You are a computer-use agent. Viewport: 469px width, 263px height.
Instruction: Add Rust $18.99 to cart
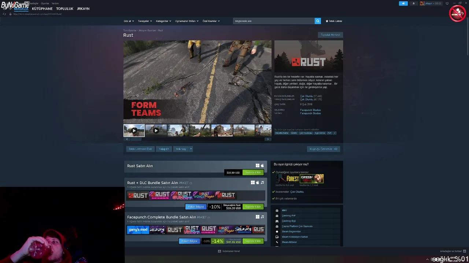pos(253,172)
